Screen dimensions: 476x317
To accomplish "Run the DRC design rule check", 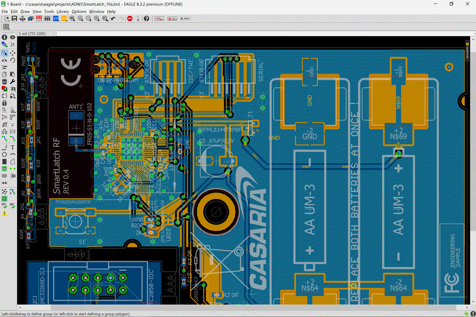I will click(x=13, y=205).
